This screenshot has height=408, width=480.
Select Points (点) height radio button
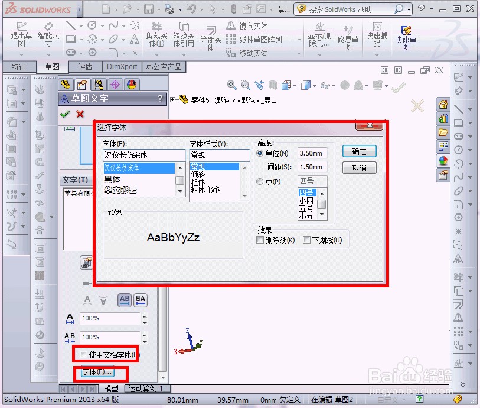pyautogui.click(x=260, y=182)
